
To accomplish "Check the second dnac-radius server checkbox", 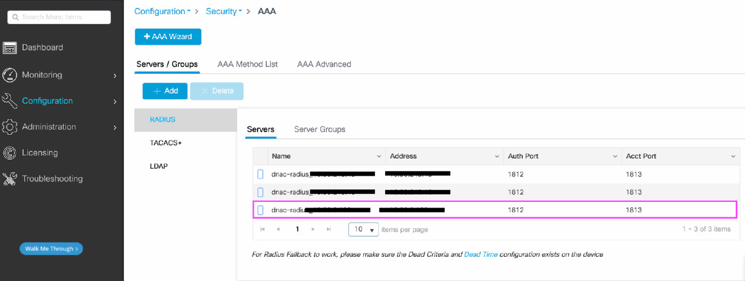I will (260, 192).
